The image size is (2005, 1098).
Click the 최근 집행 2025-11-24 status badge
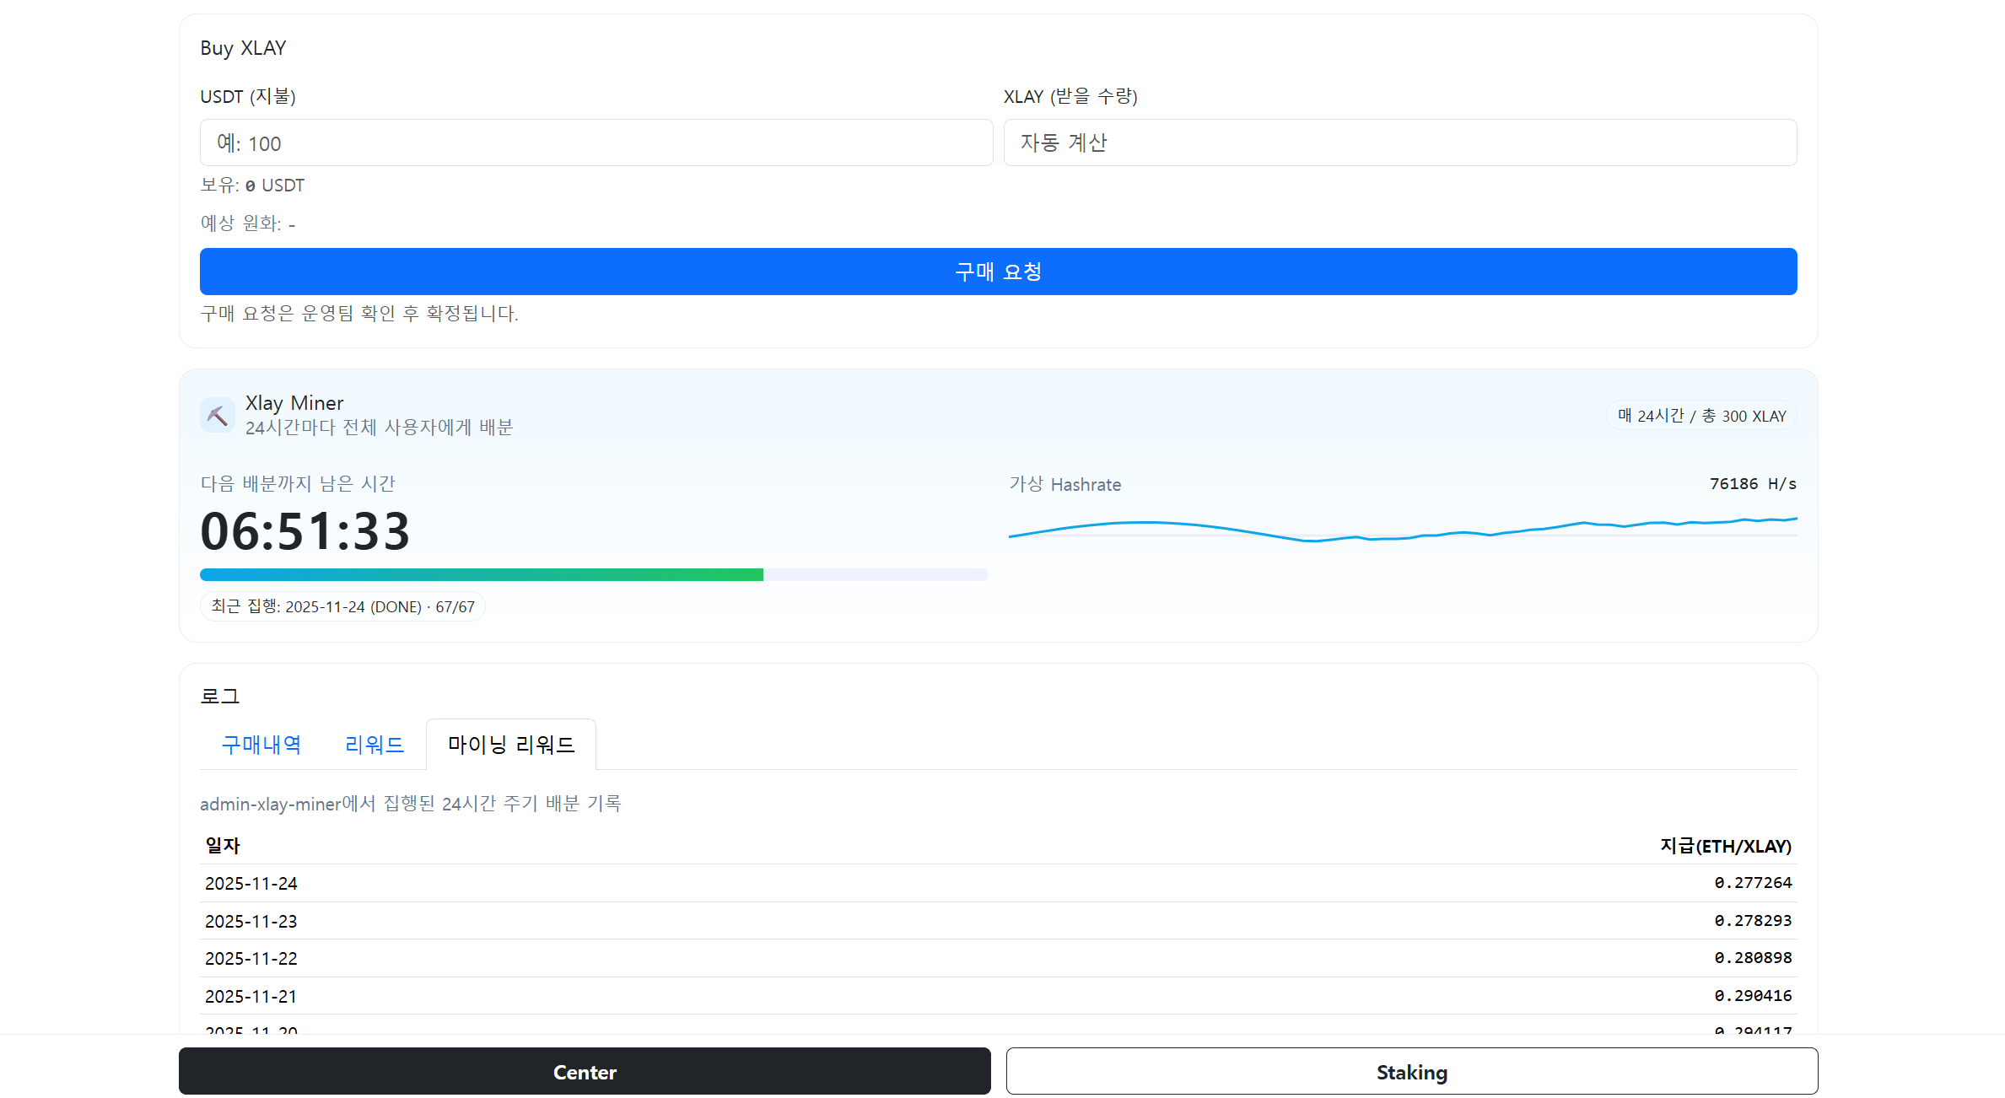pyautogui.click(x=342, y=606)
